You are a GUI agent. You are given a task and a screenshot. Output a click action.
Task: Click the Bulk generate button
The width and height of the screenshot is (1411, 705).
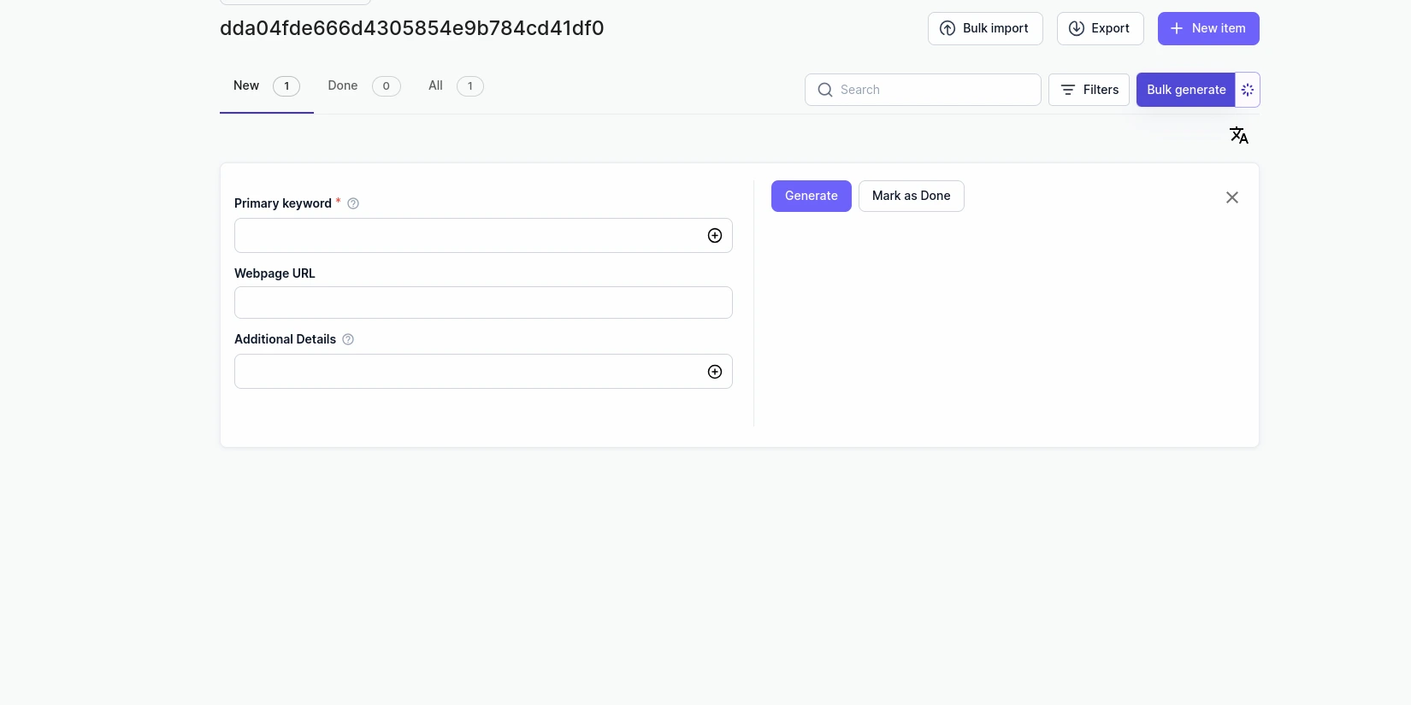tap(1185, 90)
